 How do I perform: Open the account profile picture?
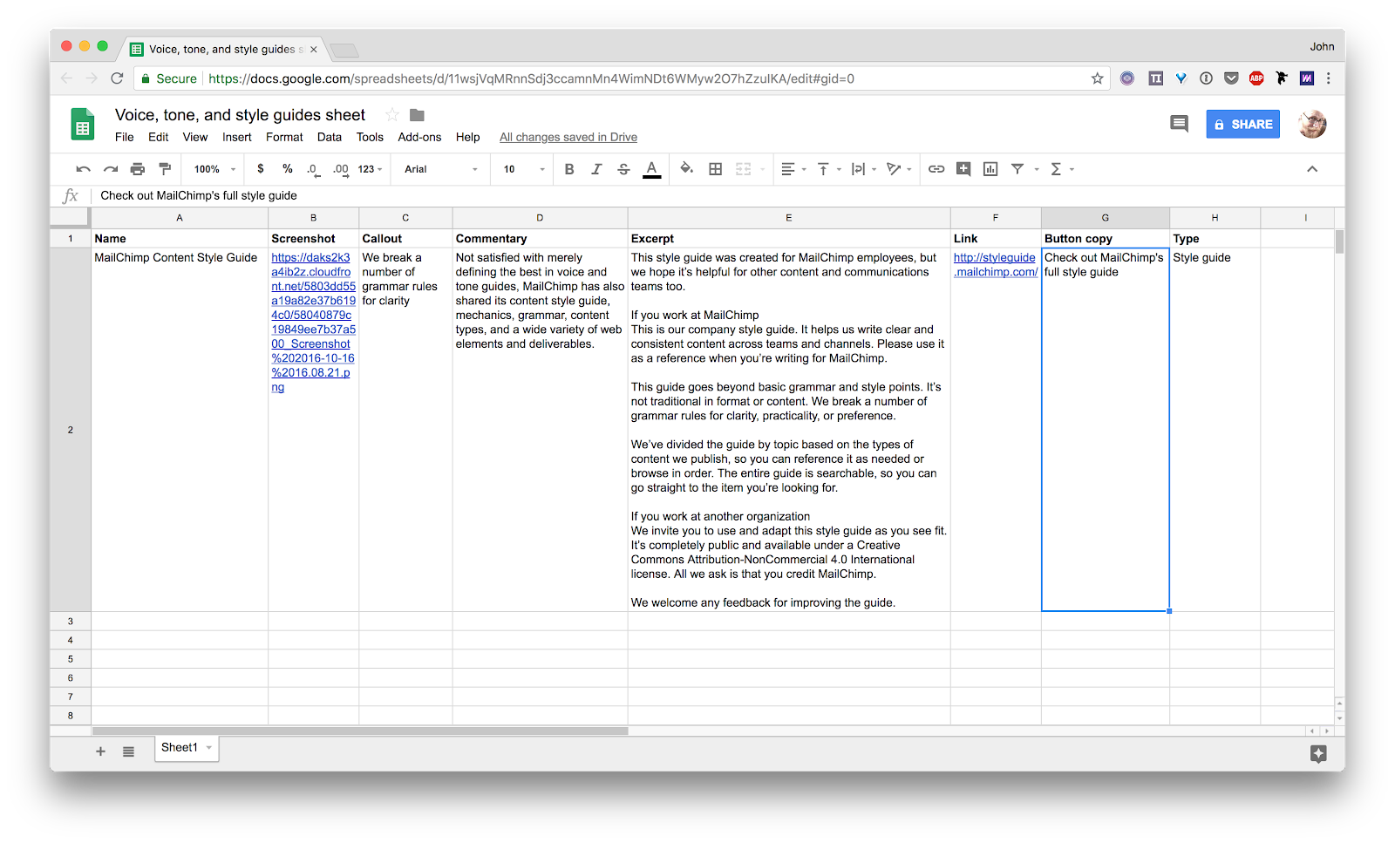pos(1312,124)
